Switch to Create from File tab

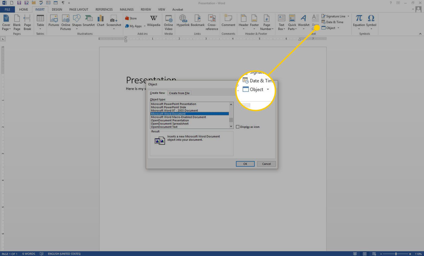click(x=179, y=93)
